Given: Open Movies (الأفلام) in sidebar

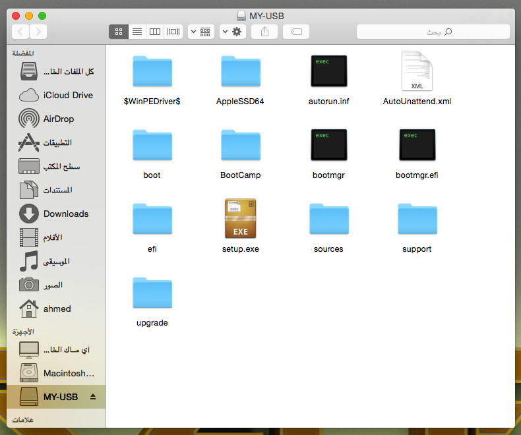Looking at the screenshot, I should (56, 238).
